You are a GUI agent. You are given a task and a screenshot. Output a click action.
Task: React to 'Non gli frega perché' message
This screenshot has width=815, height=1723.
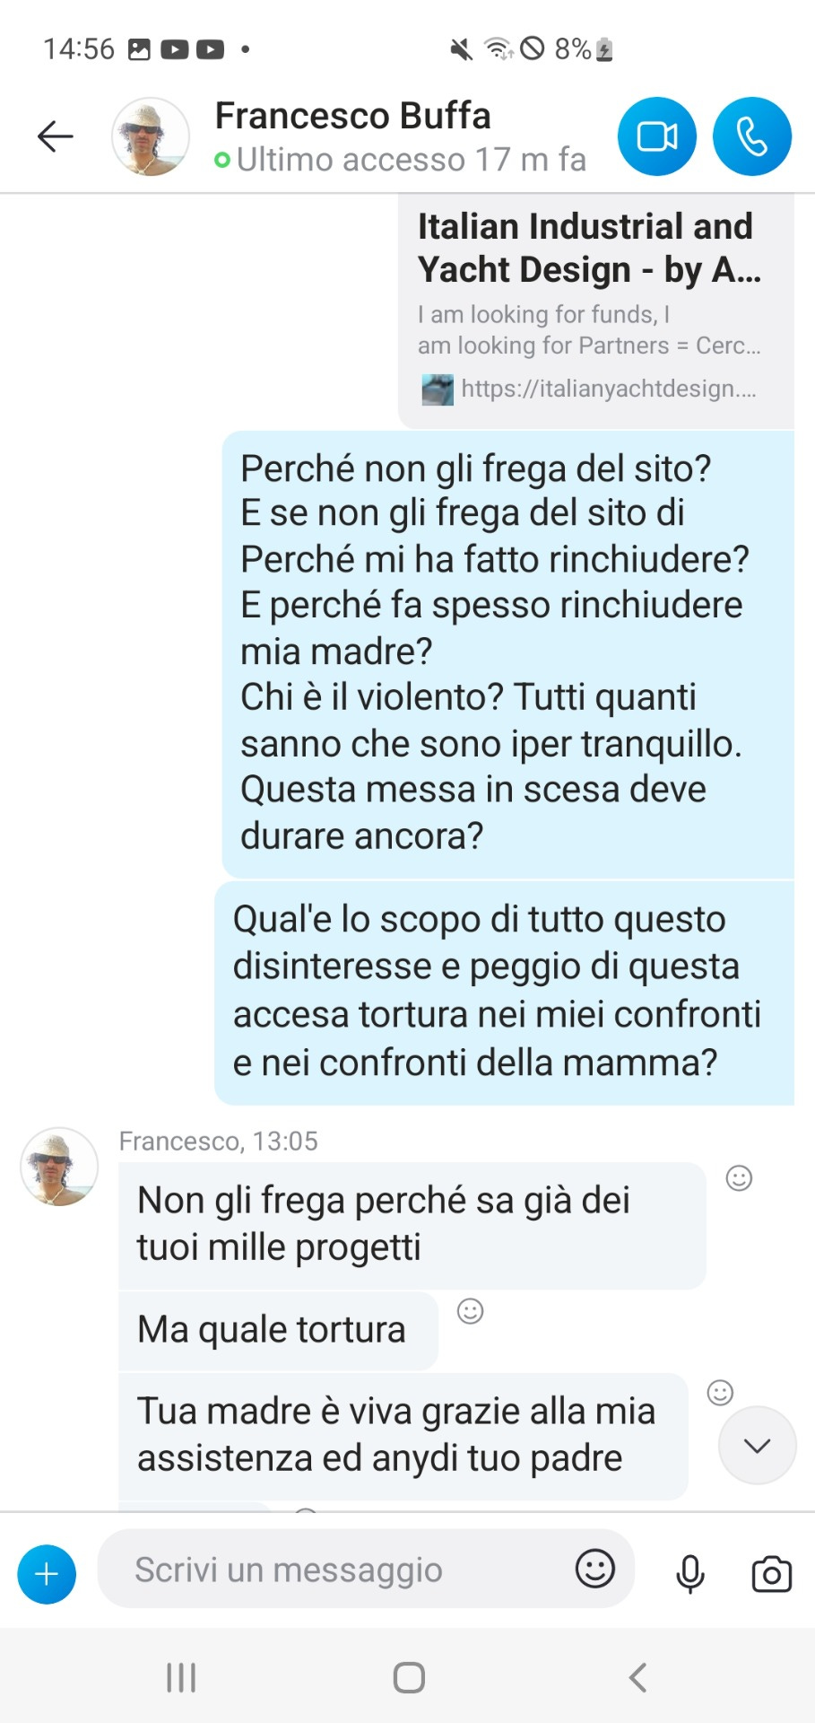739,1177
